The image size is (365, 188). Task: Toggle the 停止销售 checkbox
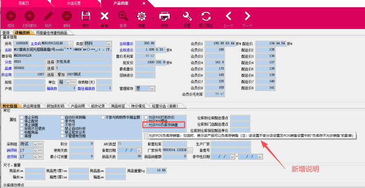coord(22,125)
